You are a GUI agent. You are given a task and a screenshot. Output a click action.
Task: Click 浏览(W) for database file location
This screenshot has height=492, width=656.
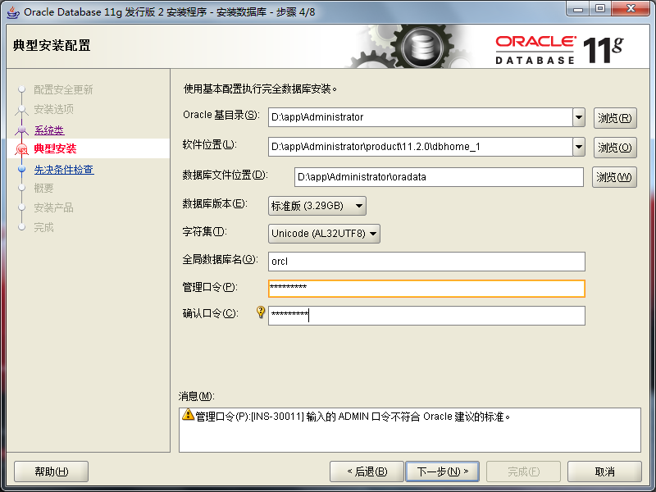[x=614, y=177]
